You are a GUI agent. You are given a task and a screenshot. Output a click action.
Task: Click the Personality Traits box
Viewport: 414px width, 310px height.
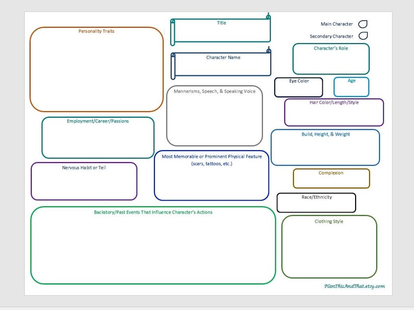(x=96, y=69)
